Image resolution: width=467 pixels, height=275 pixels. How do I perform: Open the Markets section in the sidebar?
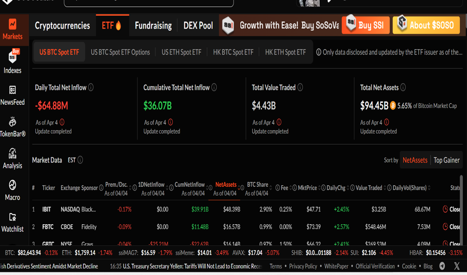(12, 30)
